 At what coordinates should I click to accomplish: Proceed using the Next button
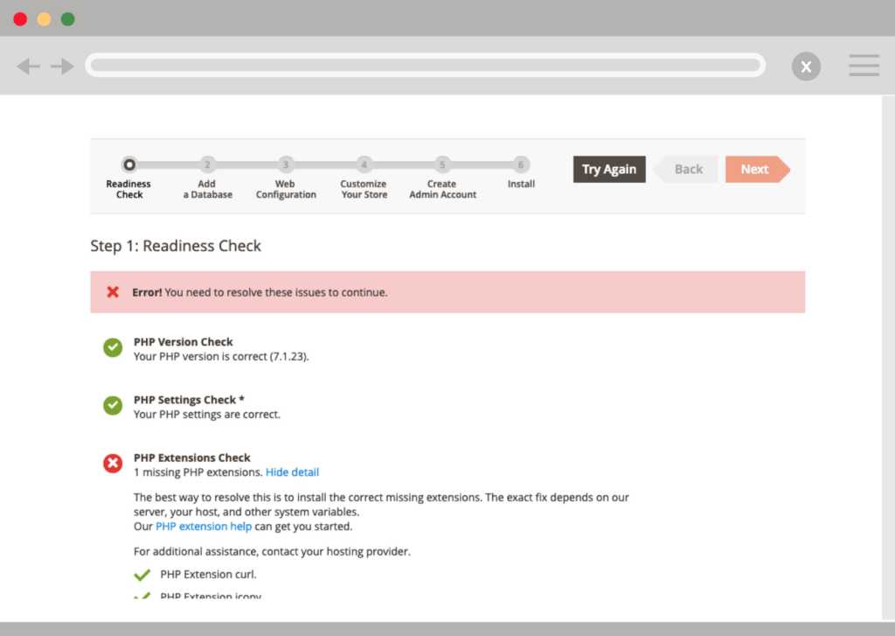pos(753,169)
